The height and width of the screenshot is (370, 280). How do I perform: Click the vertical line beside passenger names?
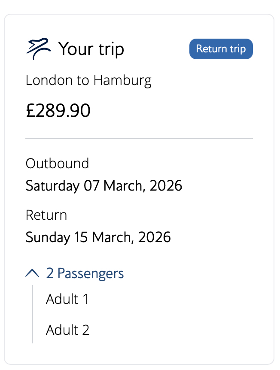click(x=33, y=314)
